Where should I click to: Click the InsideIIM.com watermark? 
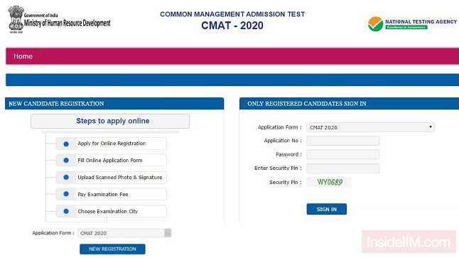[x=409, y=242]
